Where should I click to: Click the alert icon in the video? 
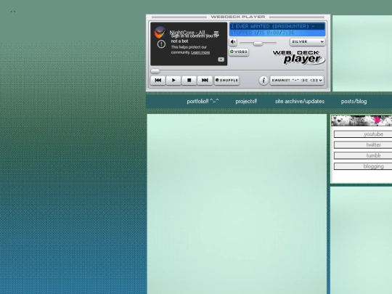coord(161,44)
